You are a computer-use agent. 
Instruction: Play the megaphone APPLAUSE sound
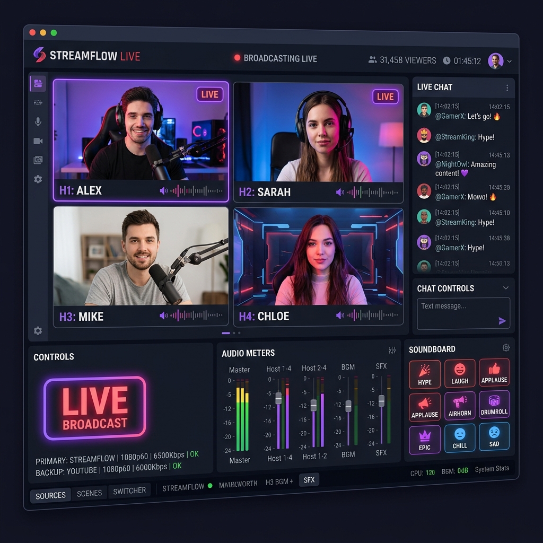click(425, 407)
